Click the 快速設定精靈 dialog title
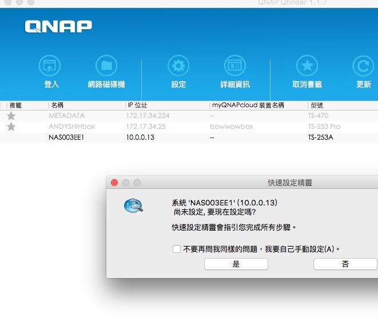The height and width of the screenshot is (325, 378). [290, 183]
